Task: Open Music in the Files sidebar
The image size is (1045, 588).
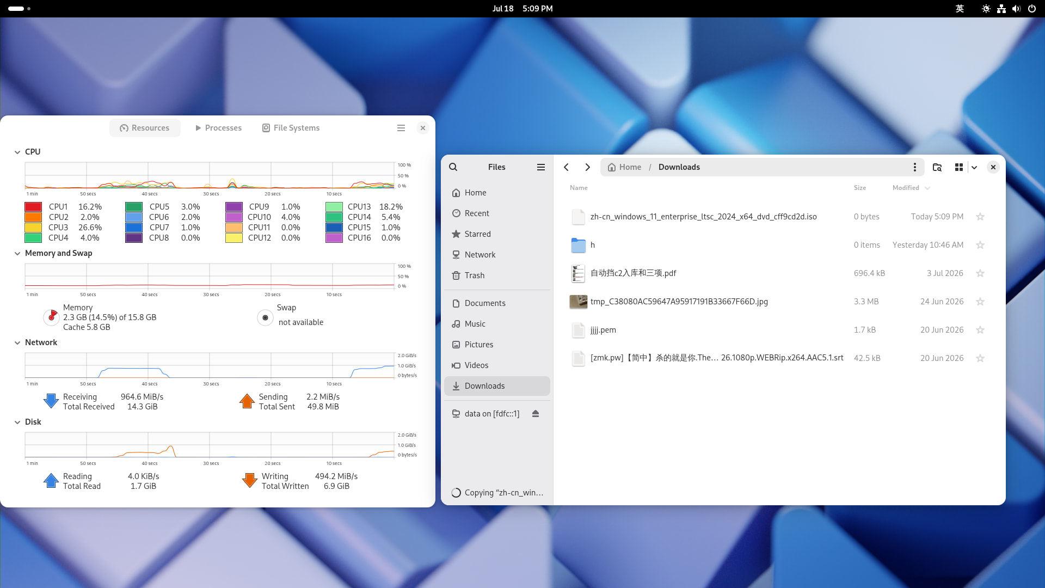Action: pyautogui.click(x=497, y=324)
